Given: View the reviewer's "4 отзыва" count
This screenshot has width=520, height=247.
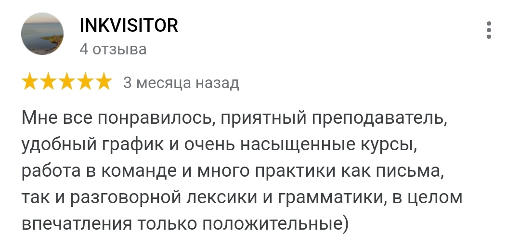Looking at the screenshot, I should tap(113, 49).
